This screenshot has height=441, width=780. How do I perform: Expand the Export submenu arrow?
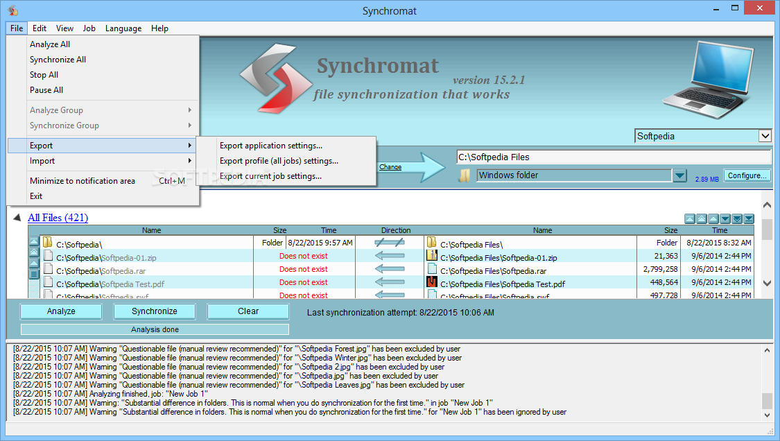[x=189, y=146]
